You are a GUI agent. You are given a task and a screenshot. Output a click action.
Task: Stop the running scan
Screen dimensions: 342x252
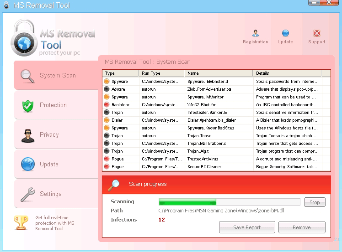(315, 202)
